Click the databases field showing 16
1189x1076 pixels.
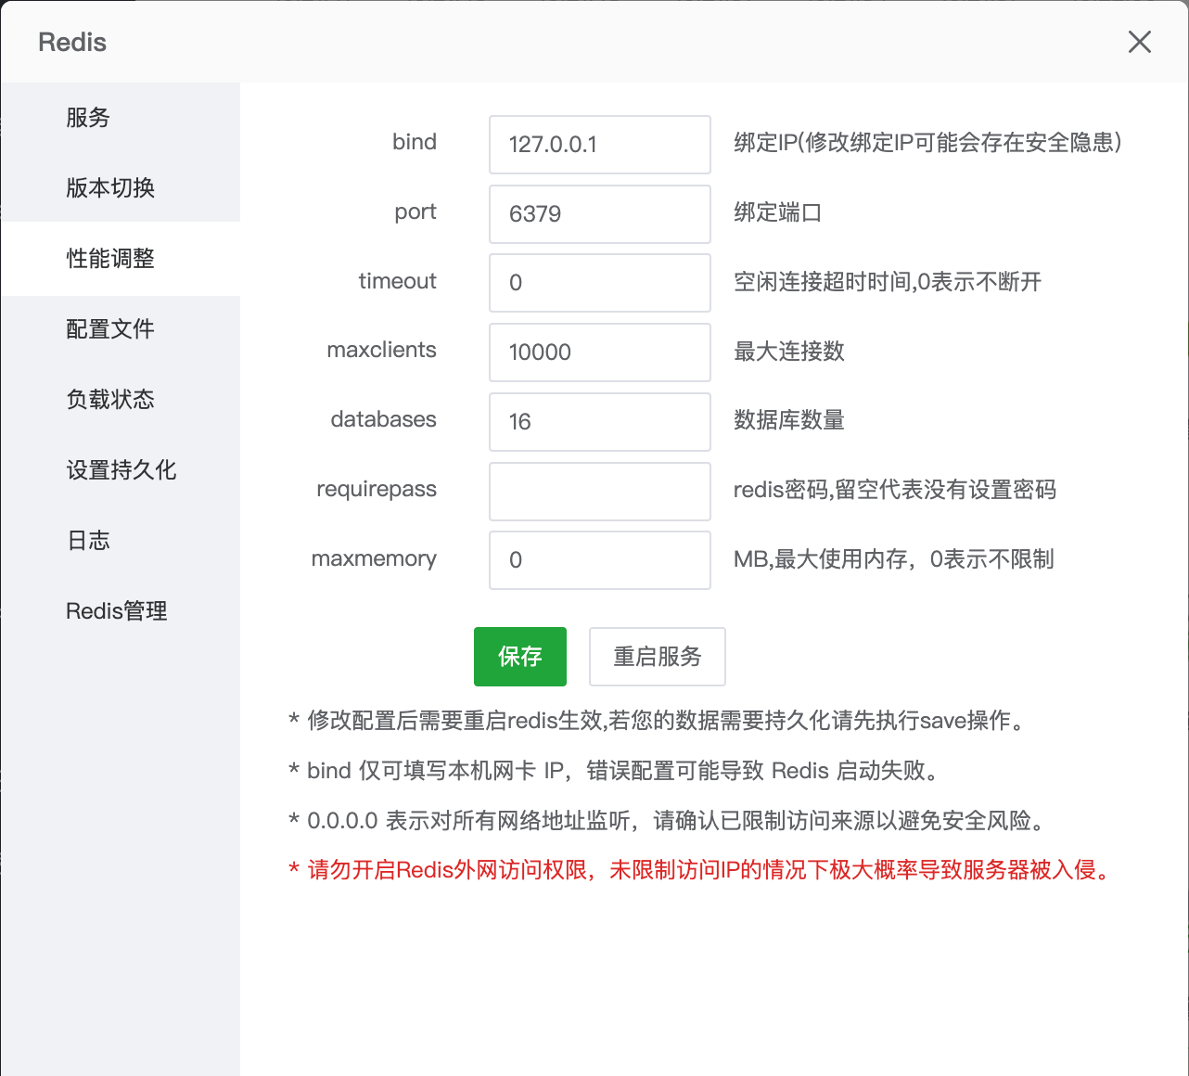coord(600,422)
